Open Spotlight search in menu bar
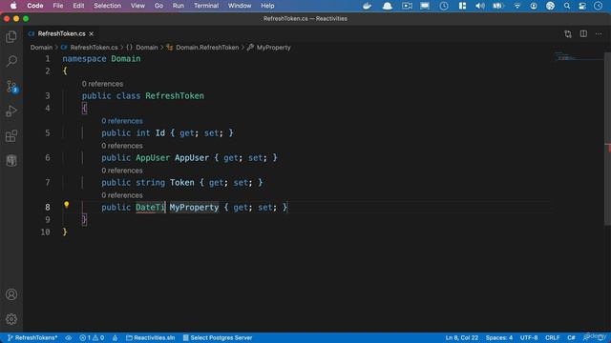This screenshot has width=611, height=343. 567,6
